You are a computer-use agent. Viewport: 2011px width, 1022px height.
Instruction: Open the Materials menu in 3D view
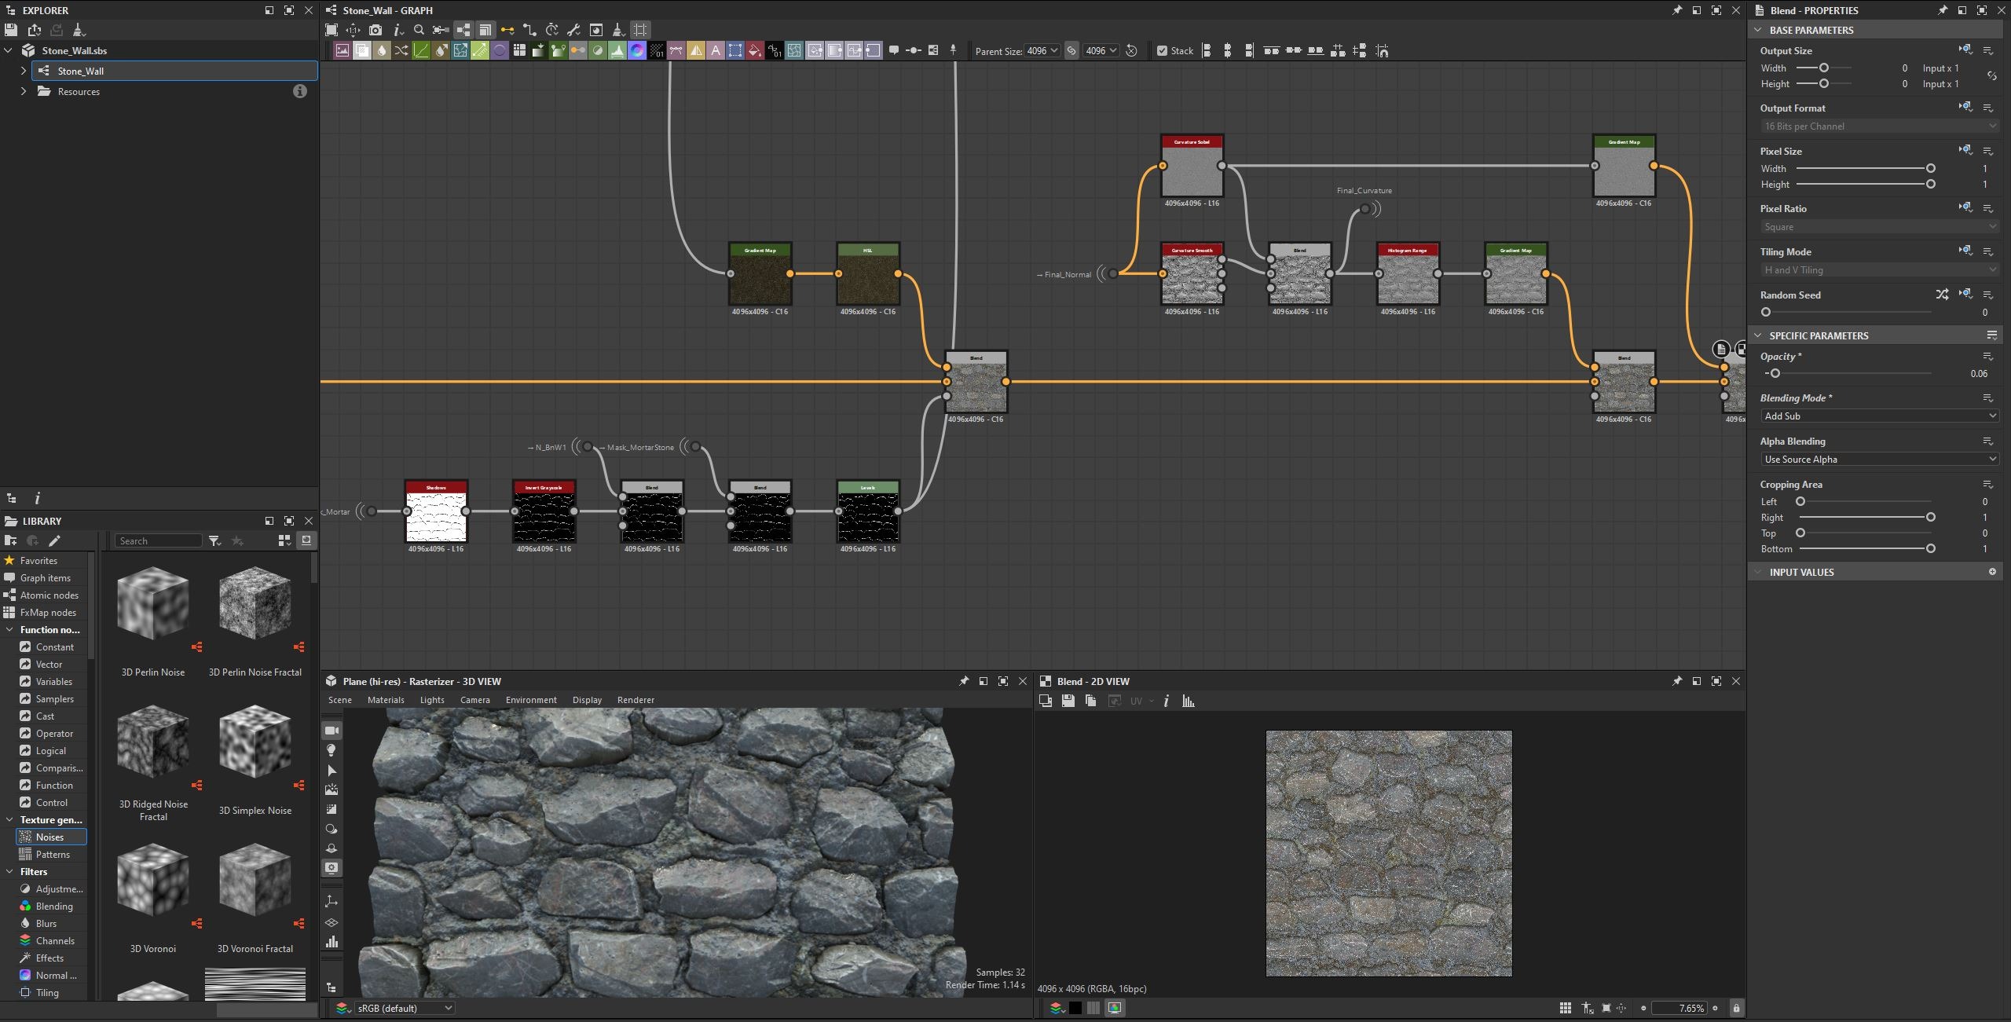(386, 700)
